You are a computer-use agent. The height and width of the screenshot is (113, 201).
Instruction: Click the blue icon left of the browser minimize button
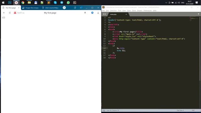[81, 8]
